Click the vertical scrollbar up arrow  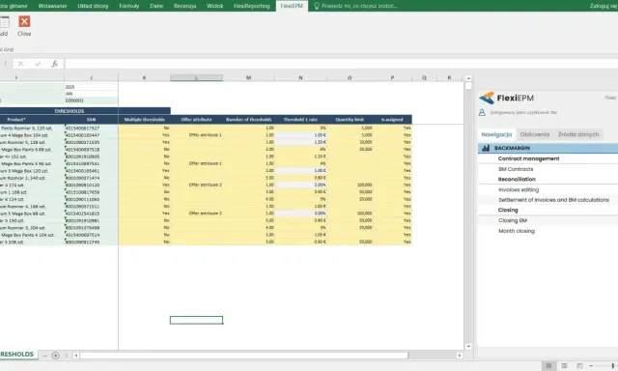pyautogui.click(x=468, y=78)
